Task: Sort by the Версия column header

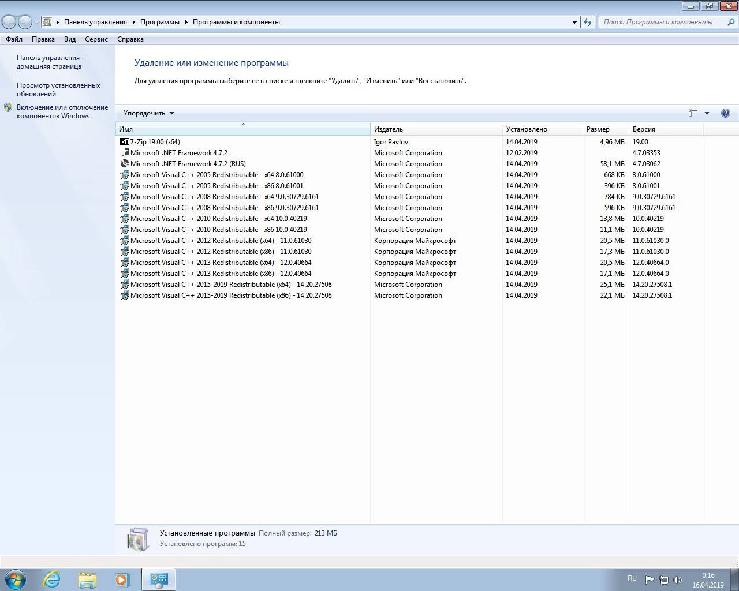Action: pyautogui.click(x=666, y=129)
